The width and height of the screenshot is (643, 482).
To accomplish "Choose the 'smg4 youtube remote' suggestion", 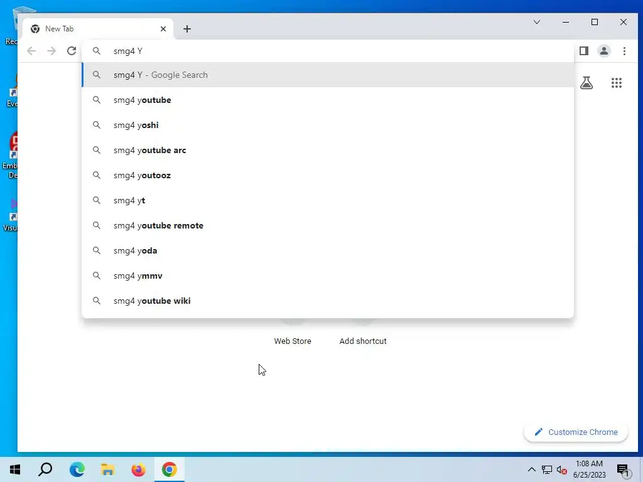I will click(x=328, y=225).
